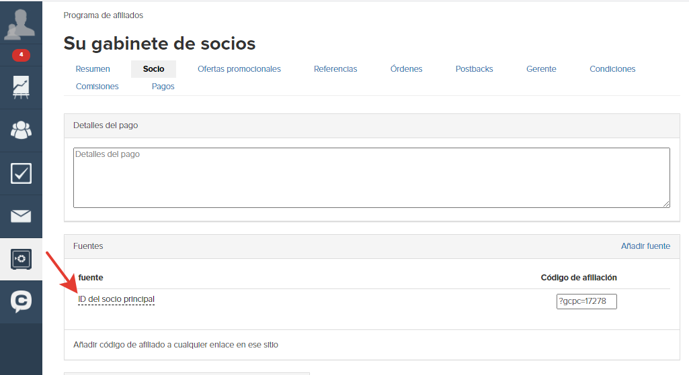Click the fuente column header
689x375 pixels.
pos(91,278)
